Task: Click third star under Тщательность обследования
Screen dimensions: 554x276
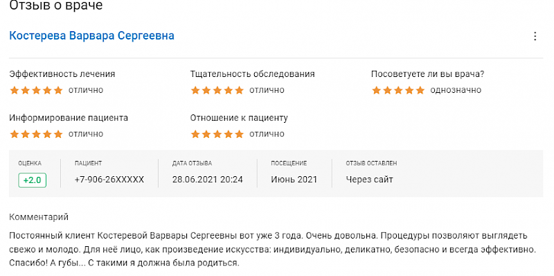Action: [x=217, y=91]
